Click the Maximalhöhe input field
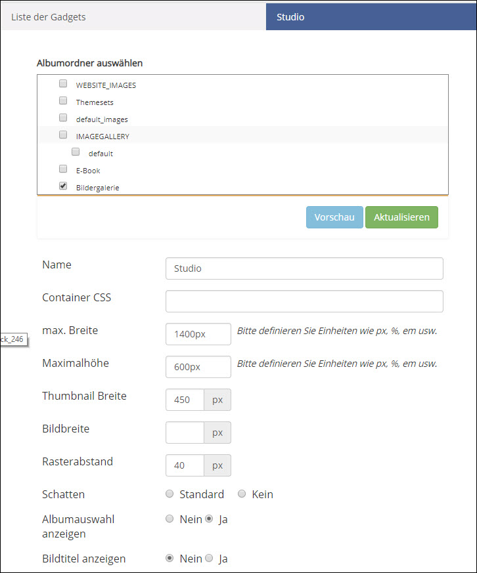Viewport: 477px width, 573px height. [x=198, y=367]
